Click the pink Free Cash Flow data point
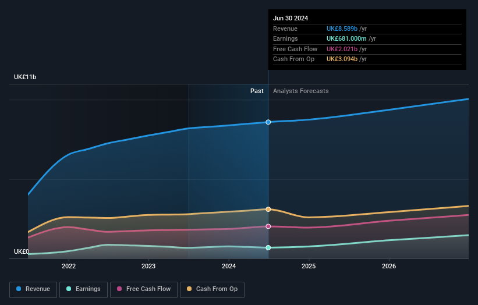The image size is (478, 305). coord(268,226)
